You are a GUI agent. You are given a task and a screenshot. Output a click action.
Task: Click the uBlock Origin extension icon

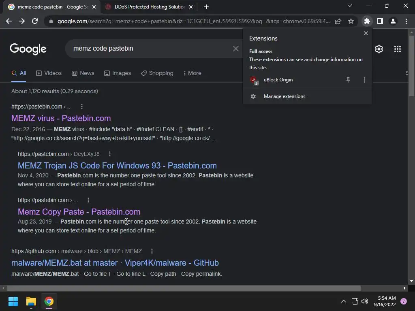tap(254, 80)
